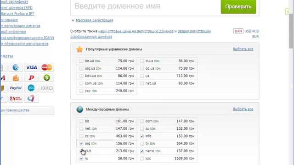294x165 pixels.
Task: Select the MasterCard payment icon
Action: (x=47, y=67)
